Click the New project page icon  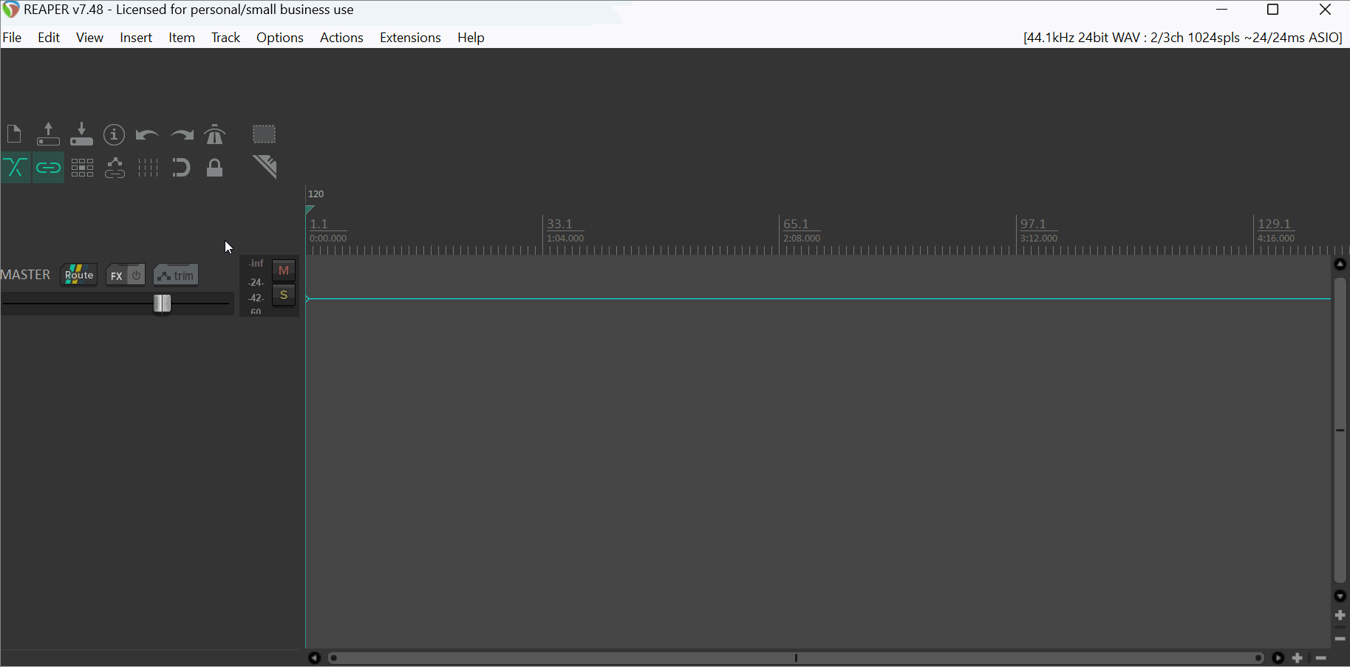[x=14, y=134]
